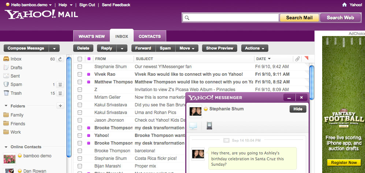The width and height of the screenshot is (365, 173).
Task: Refresh the Inbox using the reload icon
Action: click(x=60, y=59)
